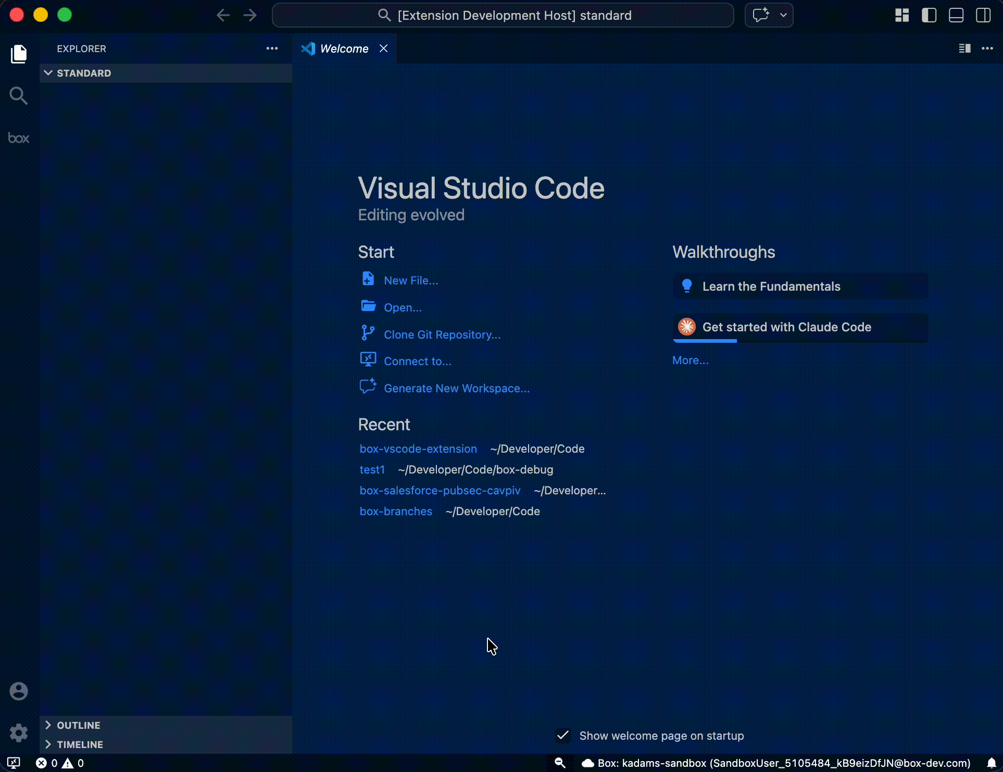Open the chat dropdown arrow in title bar
Image resolution: width=1003 pixels, height=772 pixels.
[x=783, y=15]
